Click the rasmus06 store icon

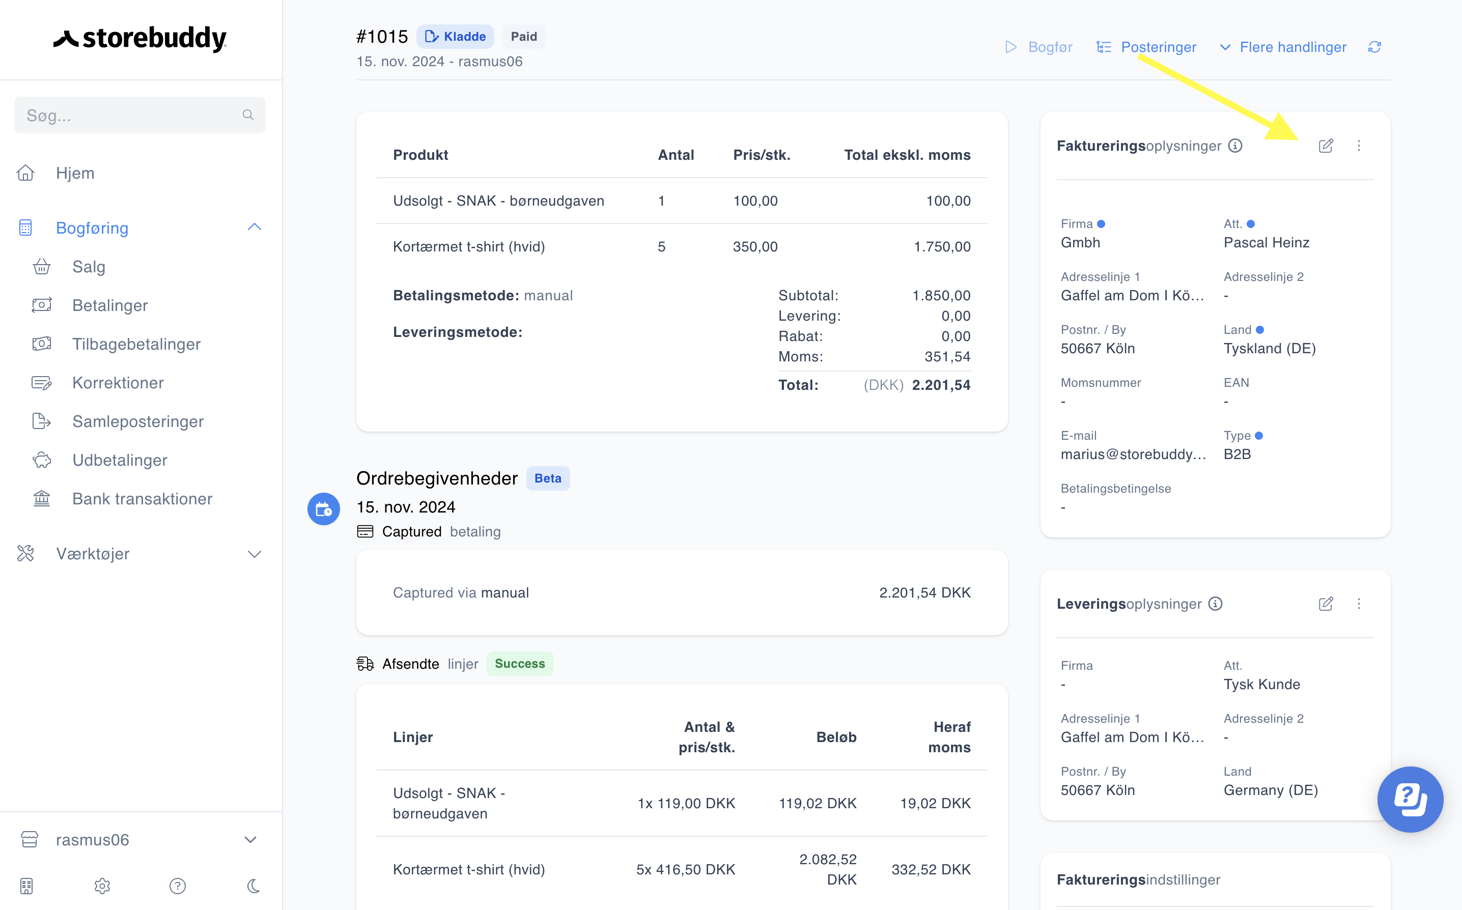point(30,839)
